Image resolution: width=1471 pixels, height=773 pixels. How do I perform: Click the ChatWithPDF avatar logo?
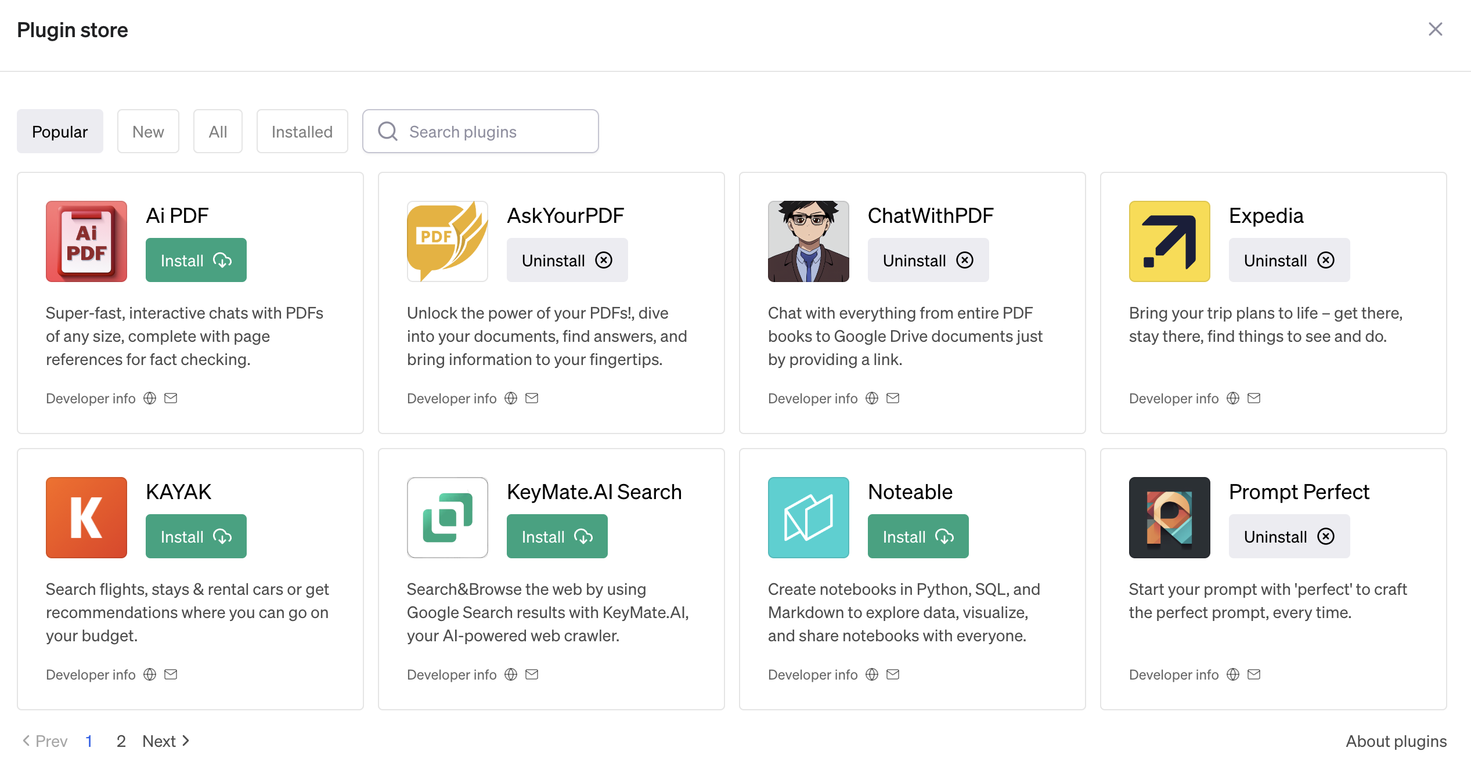pyautogui.click(x=809, y=241)
